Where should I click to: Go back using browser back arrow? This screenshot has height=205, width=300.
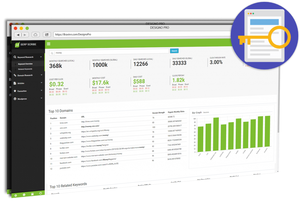[18, 35]
